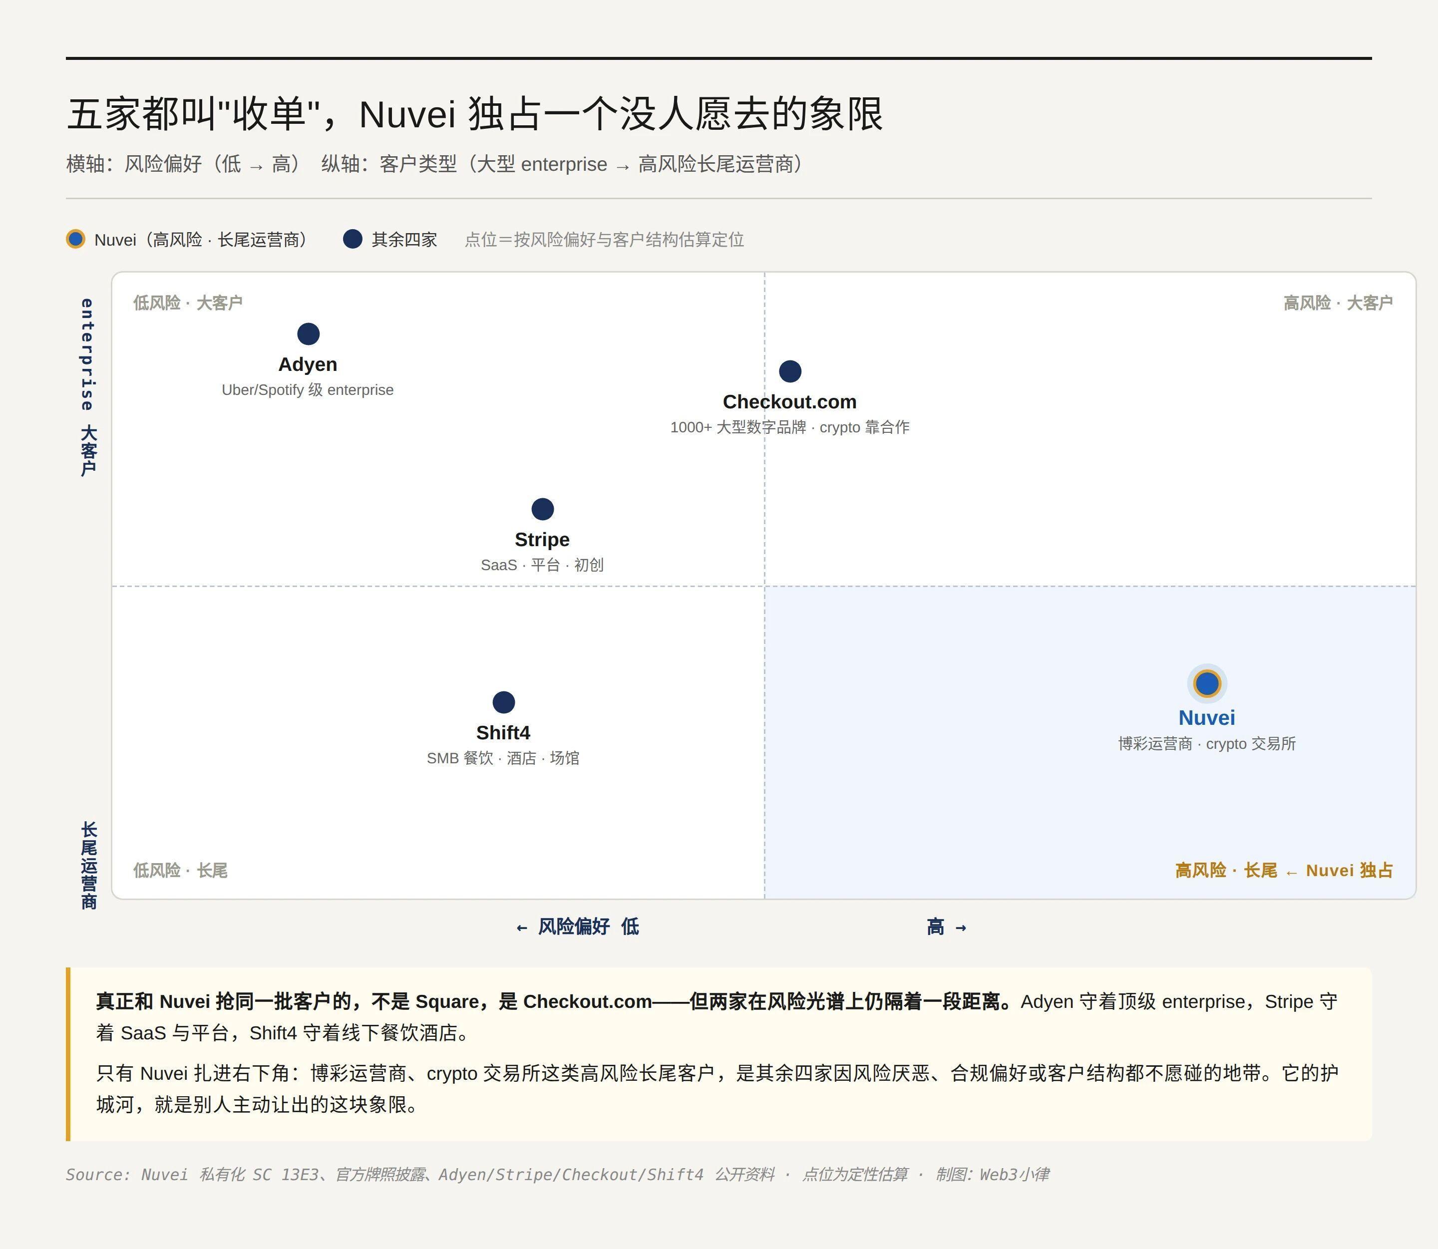The width and height of the screenshot is (1438, 1249).
Task: Click the Adyen data point dot
Action: click(x=308, y=334)
